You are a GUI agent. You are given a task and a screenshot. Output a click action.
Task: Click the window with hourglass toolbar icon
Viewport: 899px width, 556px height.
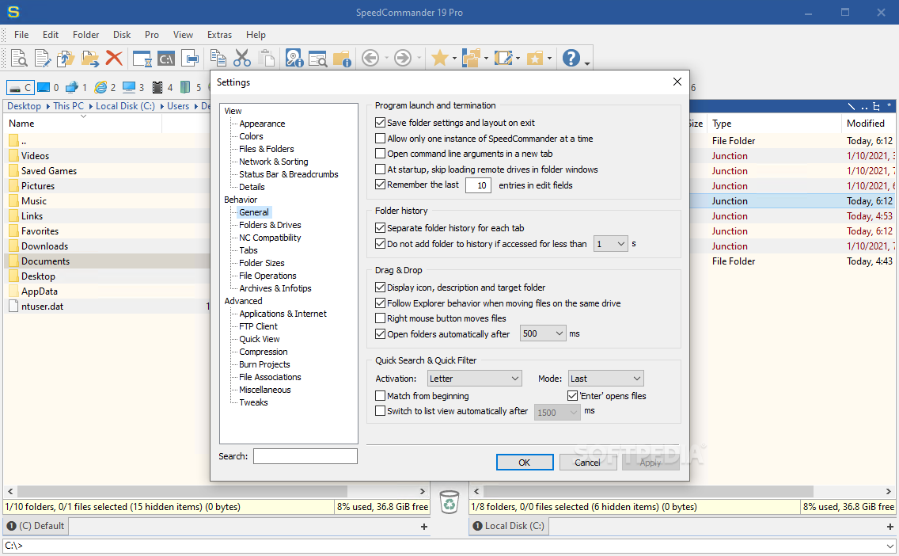point(142,58)
